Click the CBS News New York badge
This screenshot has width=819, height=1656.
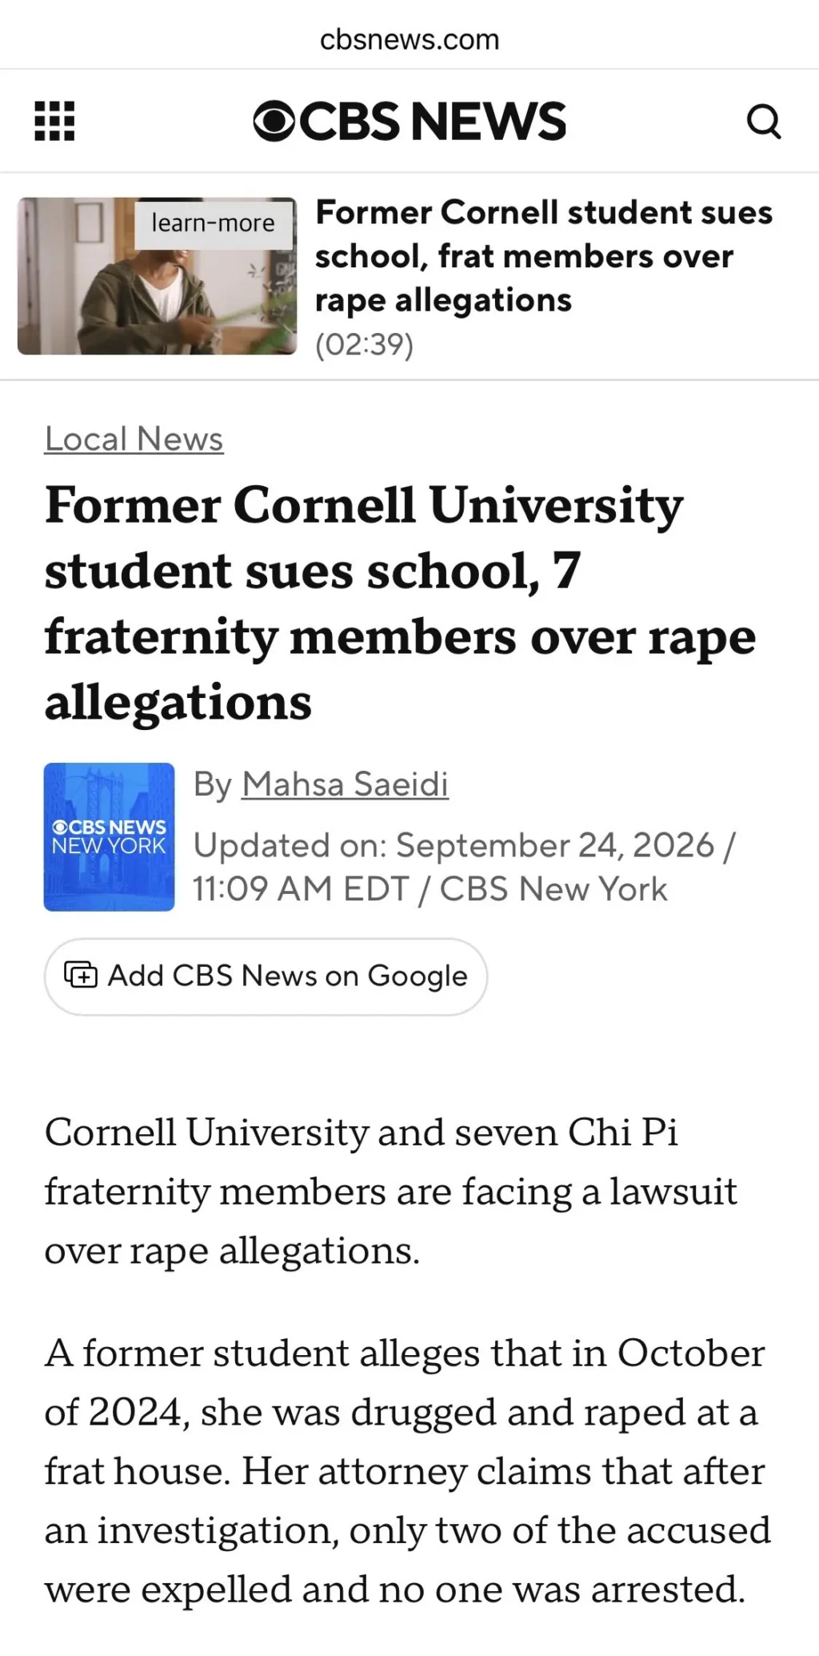click(x=109, y=836)
